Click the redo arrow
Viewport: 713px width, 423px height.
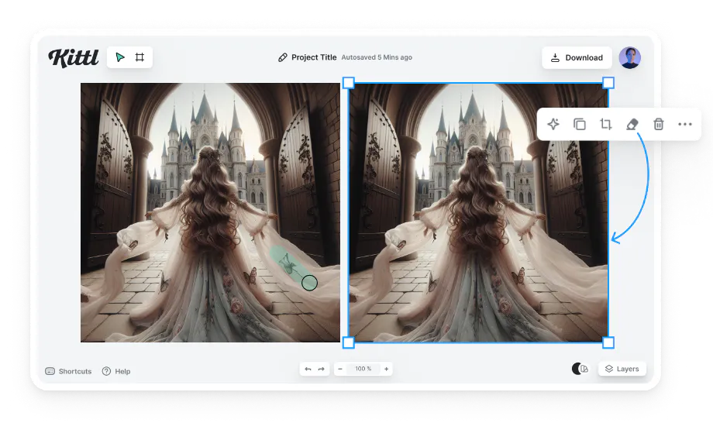pos(322,369)
